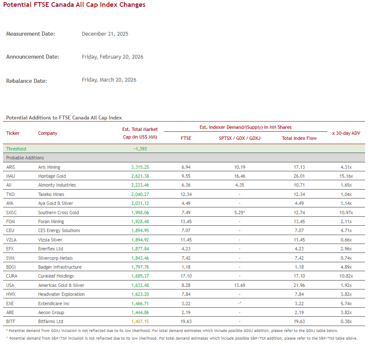Select the 'Southern Cross Gold' company name
This screenshot has width=374, height=346.
point(59,213)
